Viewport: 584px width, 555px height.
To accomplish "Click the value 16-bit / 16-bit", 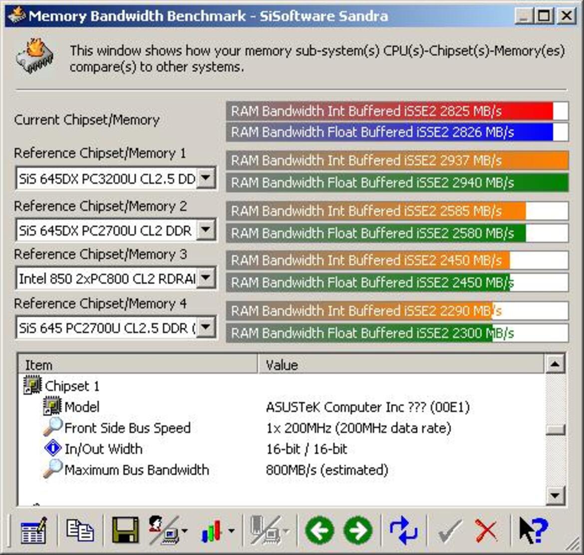I will point(306,449).
